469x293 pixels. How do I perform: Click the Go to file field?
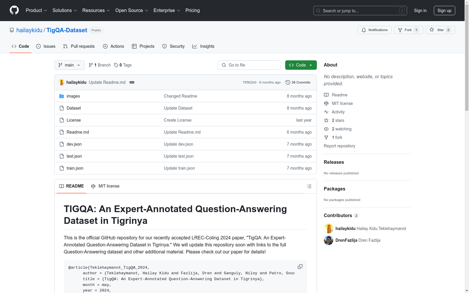click(249, 65)
